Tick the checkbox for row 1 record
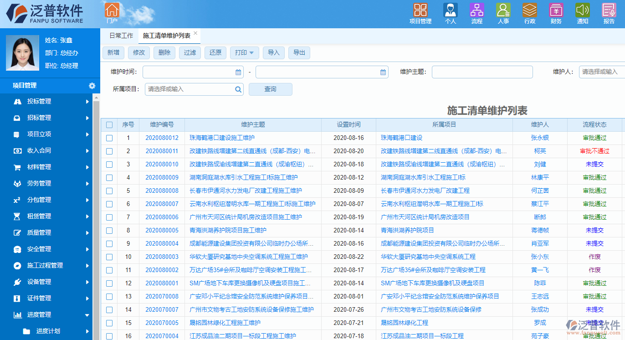The height and width of the screenshot is (340, 625). (x=109, y=138)
